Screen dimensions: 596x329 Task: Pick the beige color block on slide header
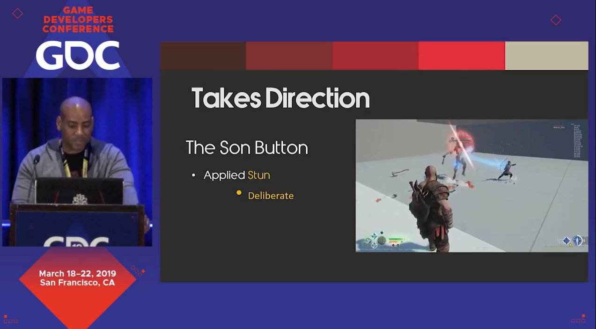pos(547,56)
